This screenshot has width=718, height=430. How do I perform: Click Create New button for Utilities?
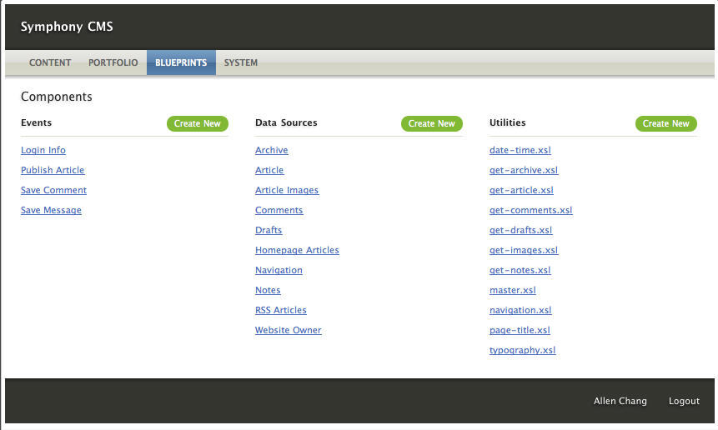click(666, 123)
